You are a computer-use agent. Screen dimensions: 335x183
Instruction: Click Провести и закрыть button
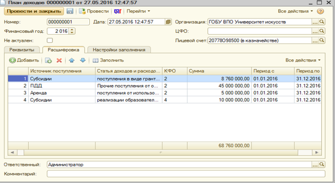[34, 11]
